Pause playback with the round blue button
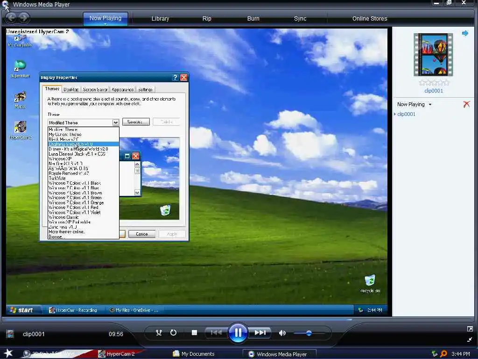Screen dimensions: 478x359 [x=238, y=332]
